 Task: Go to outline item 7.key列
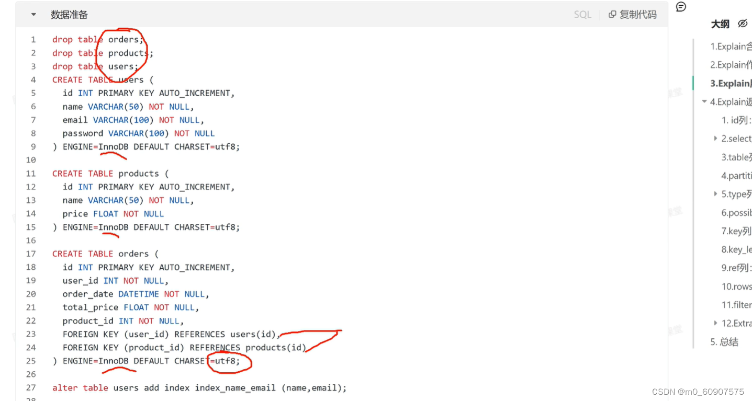(x=737, y=231)
